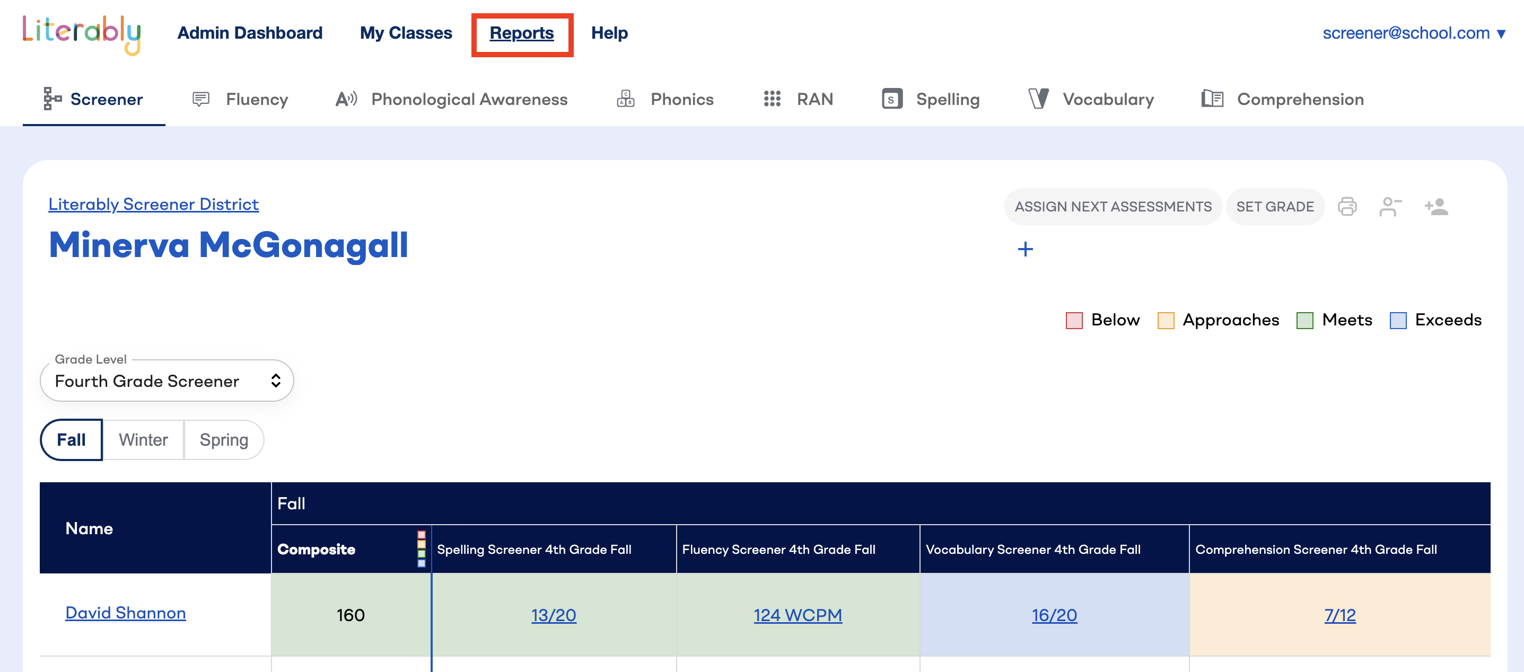
Task: Click the Spelling S-tile icon
Action: click(x=892, y=99)
